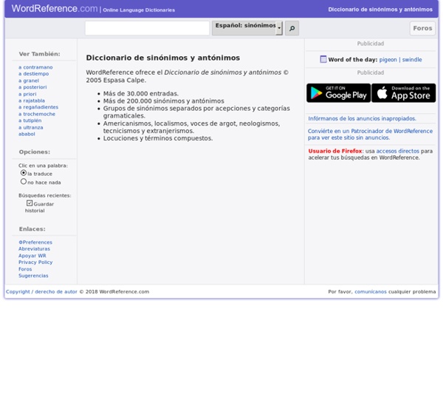This screenshot has width=443, height=420.
Task: Open the Abreviaturas link in Enlaces
Action: (x=34, y=248)
